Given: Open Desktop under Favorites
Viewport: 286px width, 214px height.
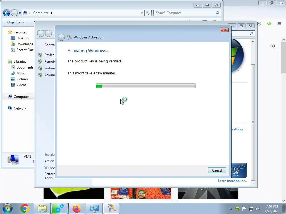Looking at the screenshot, I should coord(22,38).
